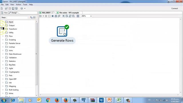The height and width of the screenshot is (103, 183).
Task: Click the Open file toolbar icon
Action: [6, 8]
